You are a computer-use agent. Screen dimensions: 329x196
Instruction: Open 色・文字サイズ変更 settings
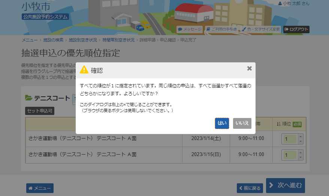(x=261, y=29)
